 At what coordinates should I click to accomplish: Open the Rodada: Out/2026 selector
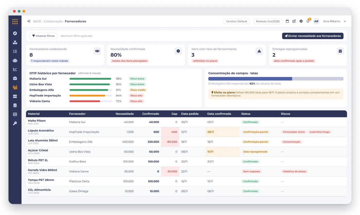[268, 21]
